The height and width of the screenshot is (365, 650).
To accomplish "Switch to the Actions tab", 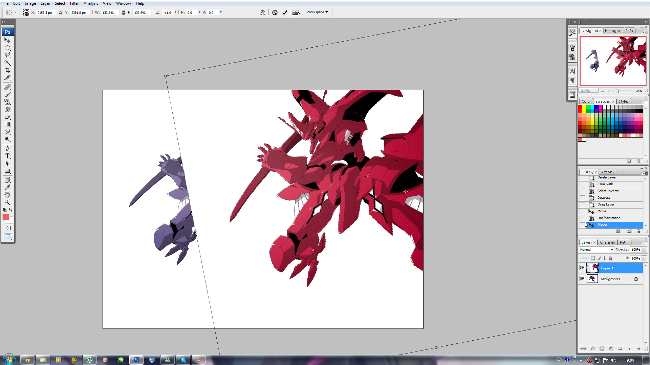I will coord(607,172).
